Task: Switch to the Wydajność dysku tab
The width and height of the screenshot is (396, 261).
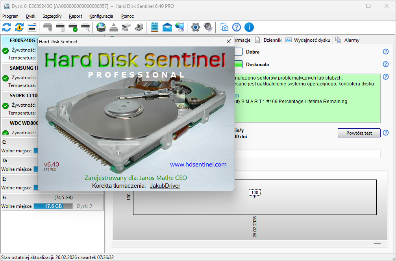Action: point(308,40)
